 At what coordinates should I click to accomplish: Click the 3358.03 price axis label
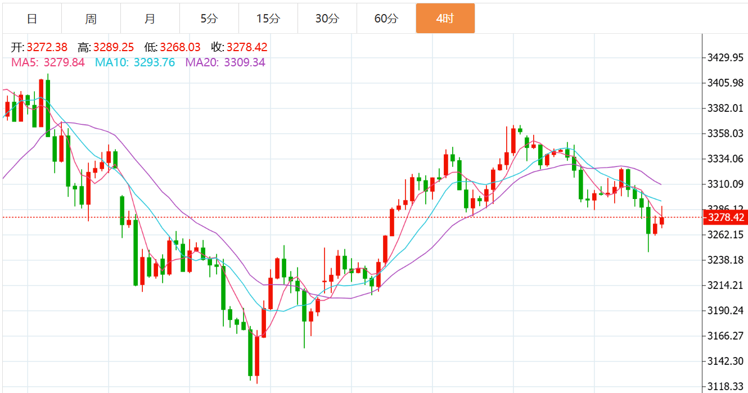click(x=726, y=133)
